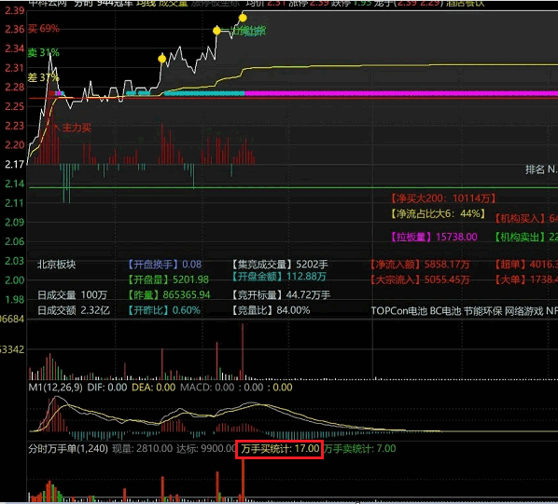Click the 2.39 price axis label
This screenshot has width=558, height=504.
tap(15, 10)
